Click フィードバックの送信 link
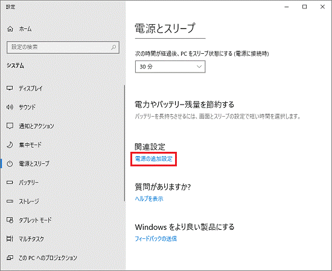The height and width of the screenshot is (271, 332). point(156,238)
